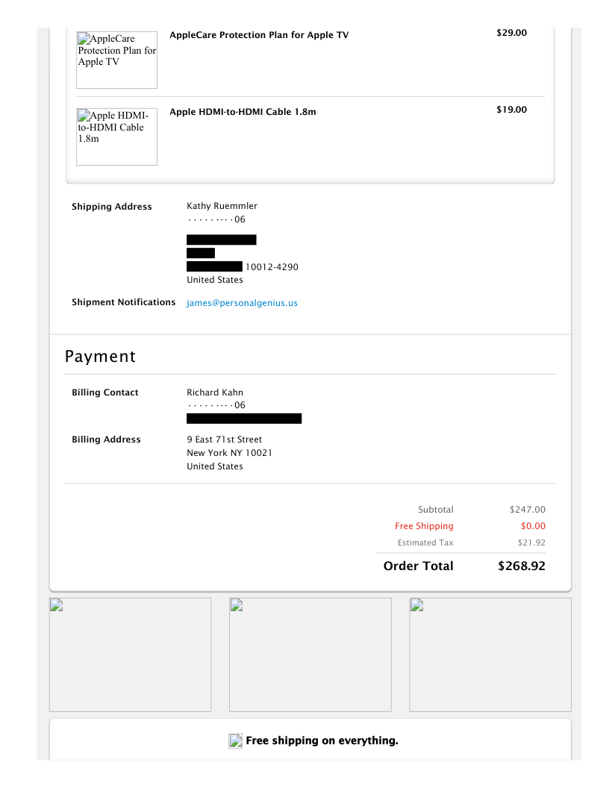Click the Estimated Tax amount $21.92
Screen dimensions: 609x788
point(531,542)
